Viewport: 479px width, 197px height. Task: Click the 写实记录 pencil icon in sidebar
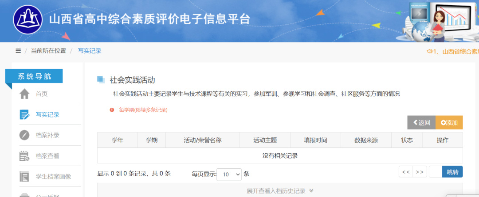tap(24, 115)
